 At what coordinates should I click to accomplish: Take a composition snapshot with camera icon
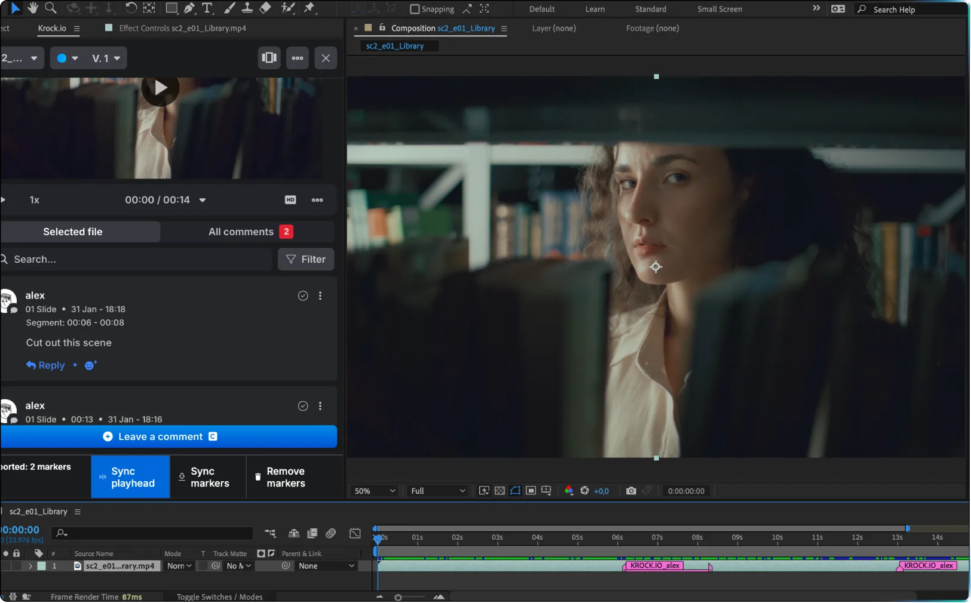click(x=630, y=491)
